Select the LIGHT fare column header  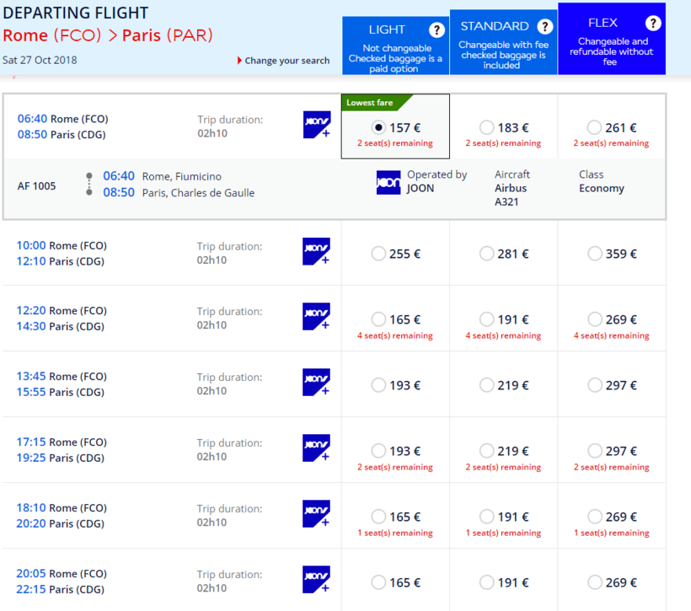tap(387, 29)
